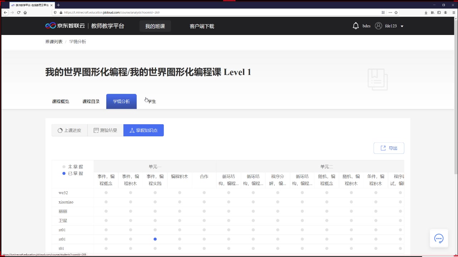Click the Firefox account icon

[x=445, y=12]
